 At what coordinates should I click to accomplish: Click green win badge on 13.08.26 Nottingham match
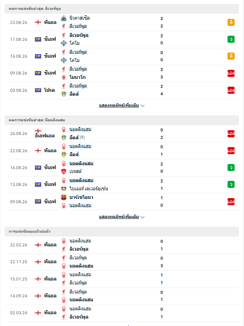pyautogui.click(x=231, y=184)
